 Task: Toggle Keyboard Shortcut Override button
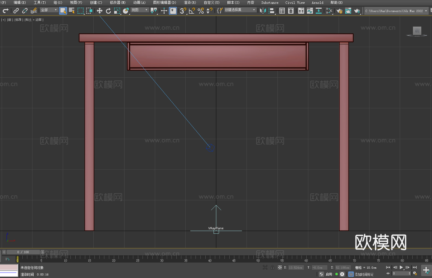tap(173, 11)
